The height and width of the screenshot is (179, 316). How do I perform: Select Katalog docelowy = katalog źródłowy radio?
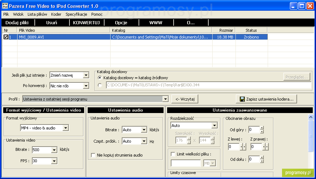(99, 77)
